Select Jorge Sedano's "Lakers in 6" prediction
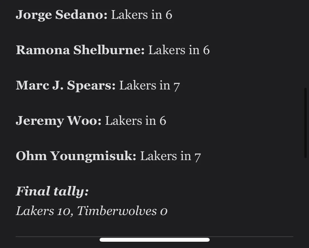 [x=142, y=15]
